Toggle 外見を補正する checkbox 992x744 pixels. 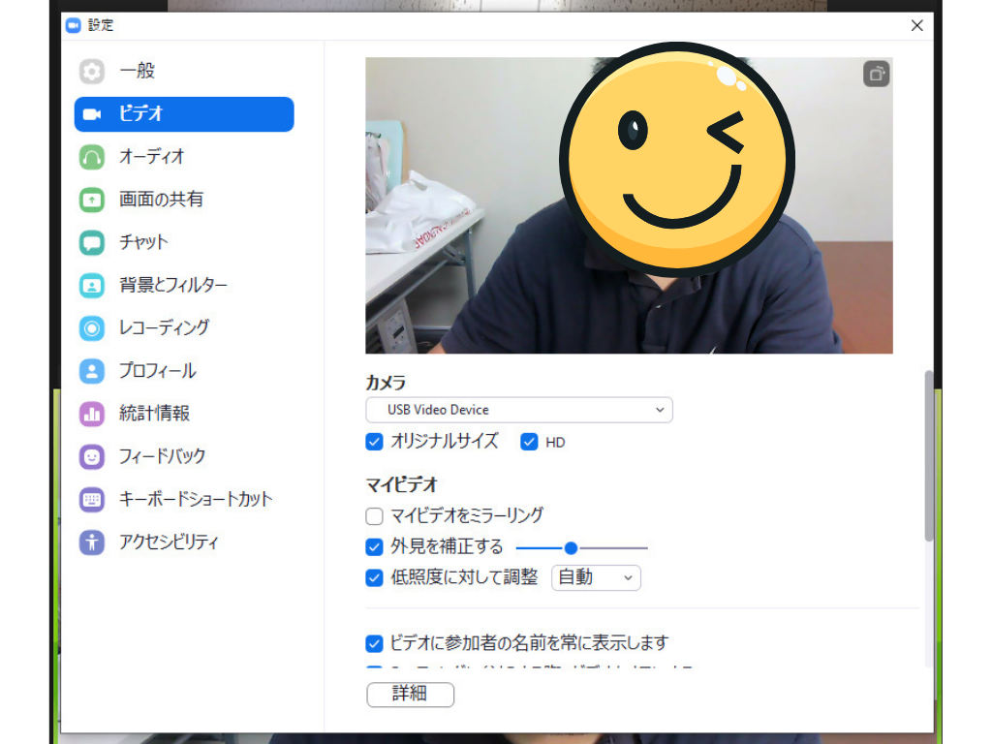[375, 547]
